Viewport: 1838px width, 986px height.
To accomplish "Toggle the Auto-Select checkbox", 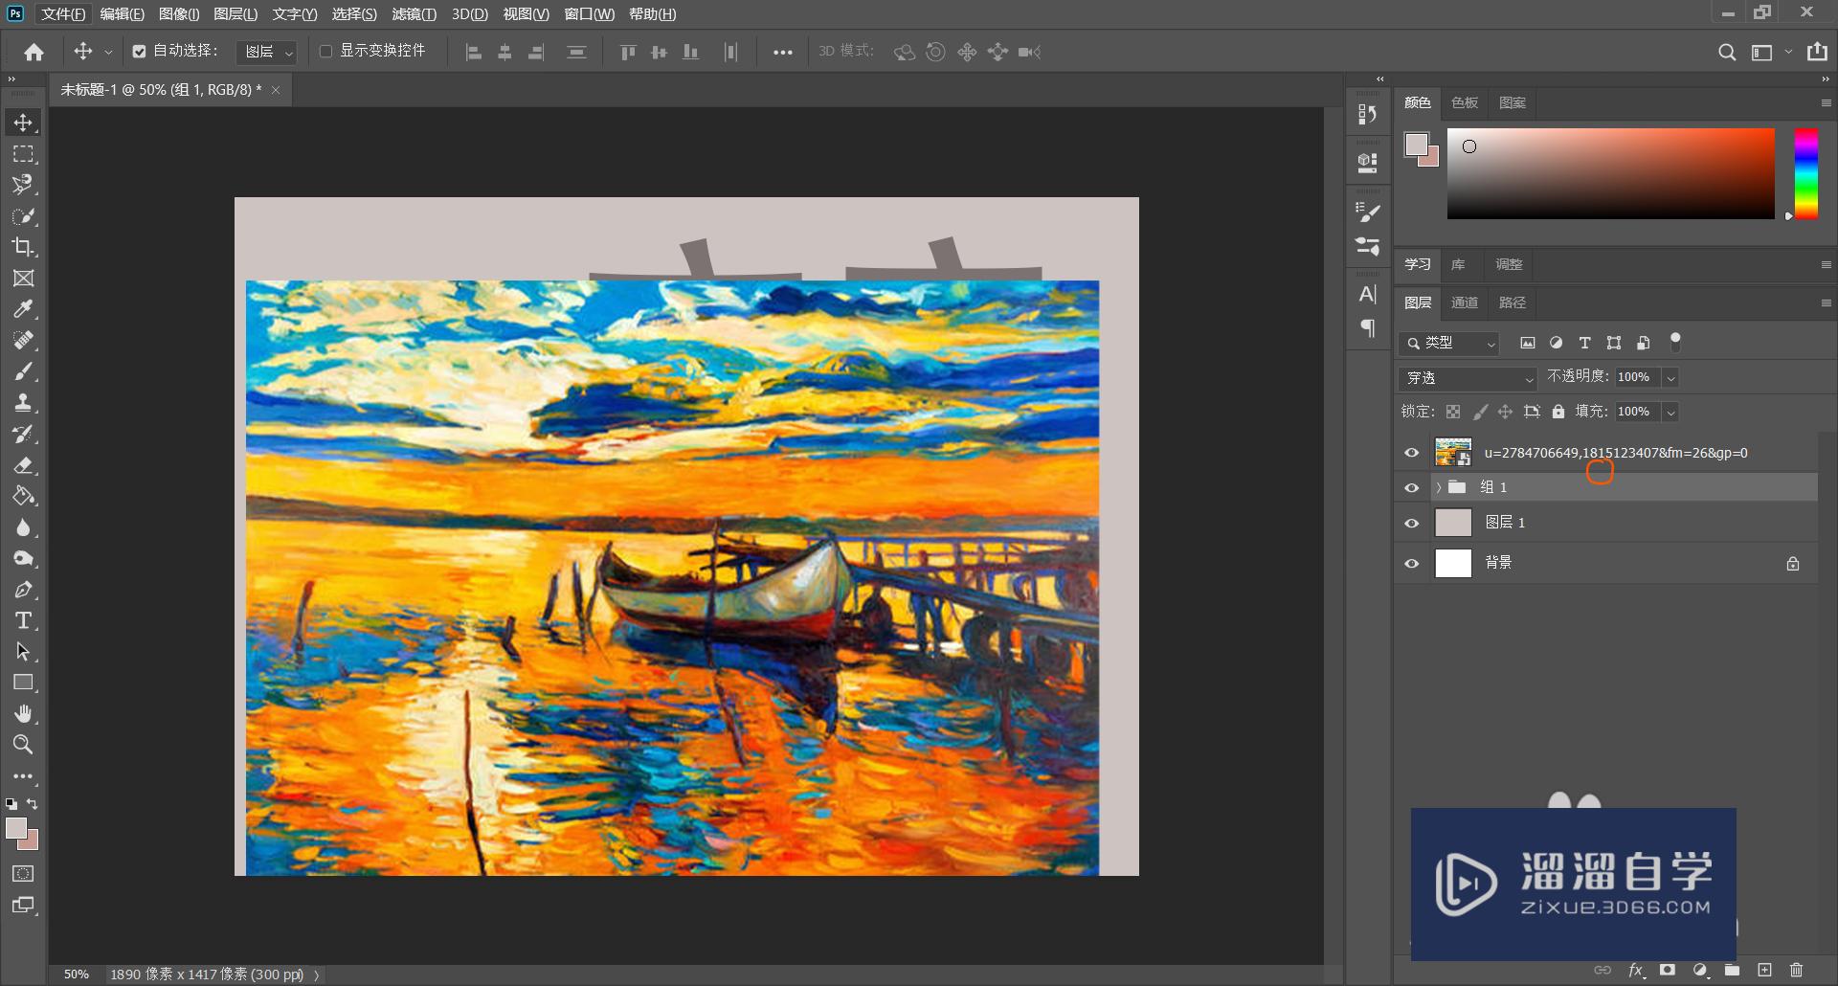I will (140, 52).
